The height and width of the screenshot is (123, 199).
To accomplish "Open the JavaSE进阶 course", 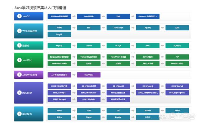I will coord(89,16).
